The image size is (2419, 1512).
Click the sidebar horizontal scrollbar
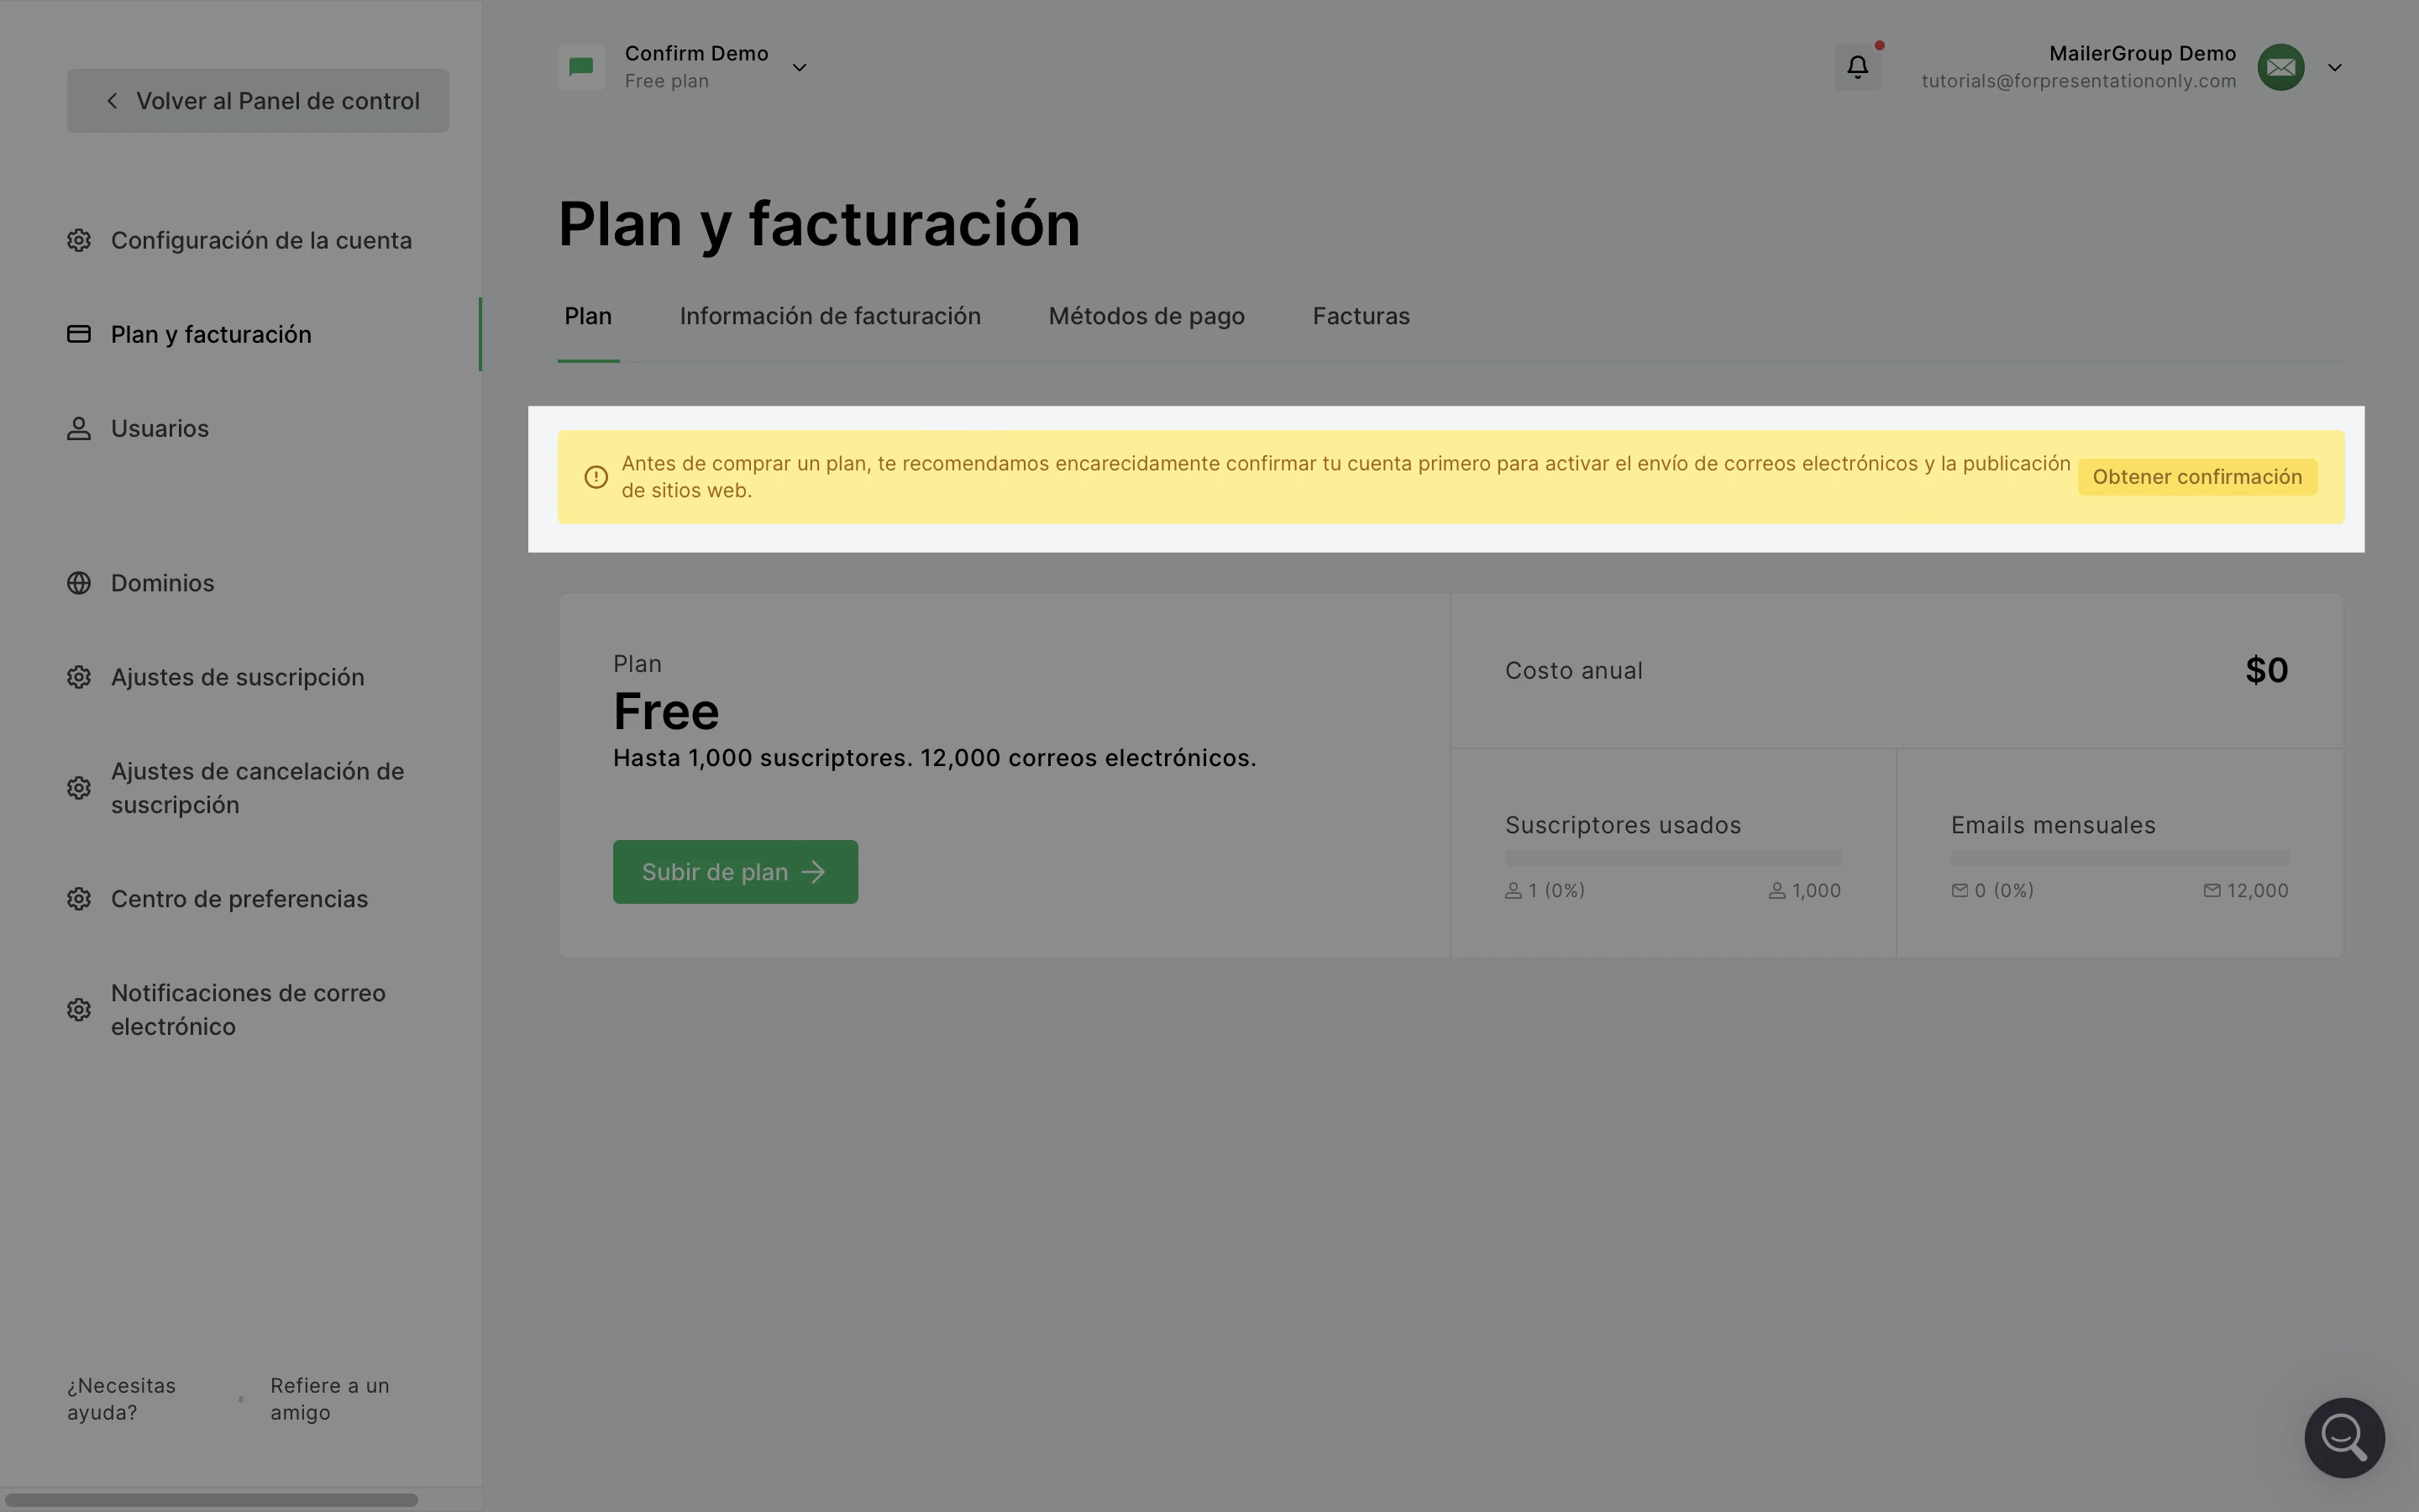(210, 1500)
